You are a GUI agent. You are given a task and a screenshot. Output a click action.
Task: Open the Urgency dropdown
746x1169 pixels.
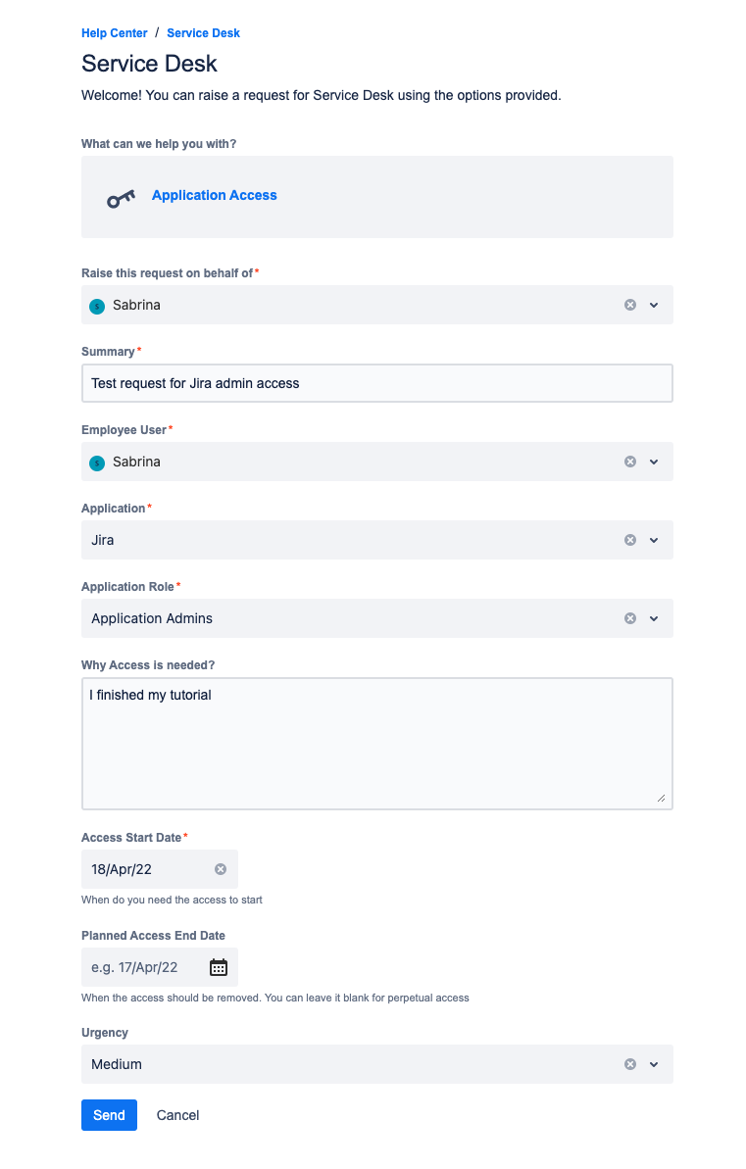[x=653, y=1063]
